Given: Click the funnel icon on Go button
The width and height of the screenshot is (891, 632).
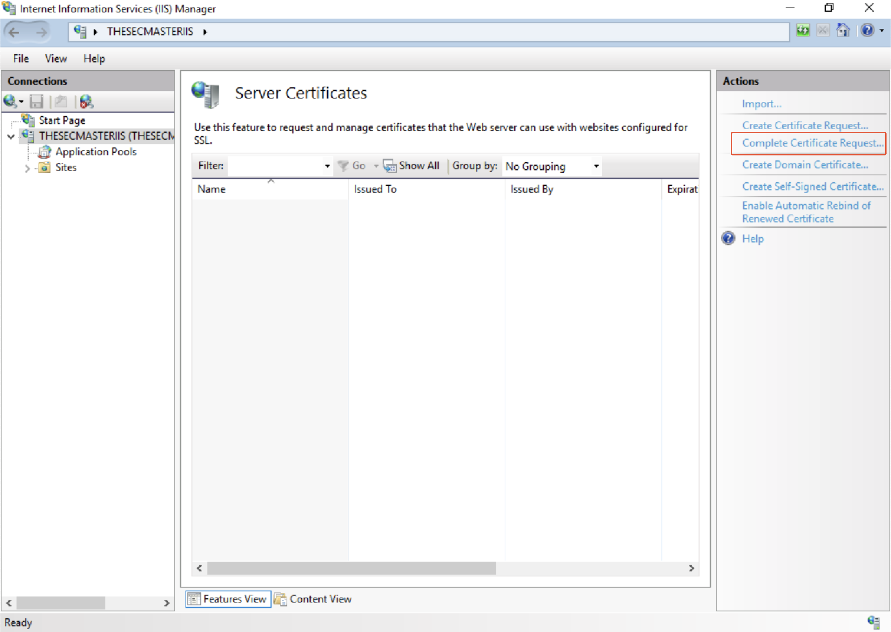Looking at the screenshot, I should tap(343, 166).
